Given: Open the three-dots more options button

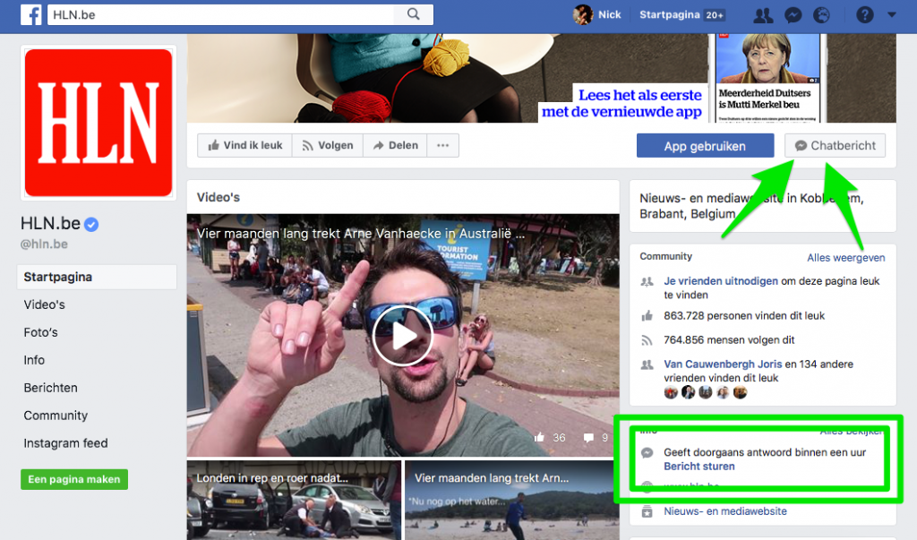Looking at the screenshot, I should click(442, 145).
